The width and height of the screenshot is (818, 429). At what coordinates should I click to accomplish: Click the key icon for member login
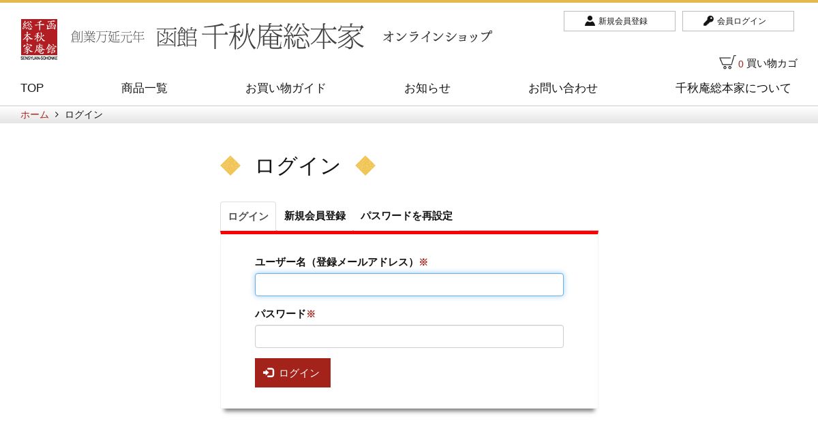[708, 21]
